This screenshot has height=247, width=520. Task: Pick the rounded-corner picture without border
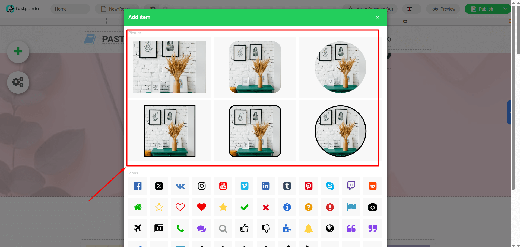(x=255, y=67)
